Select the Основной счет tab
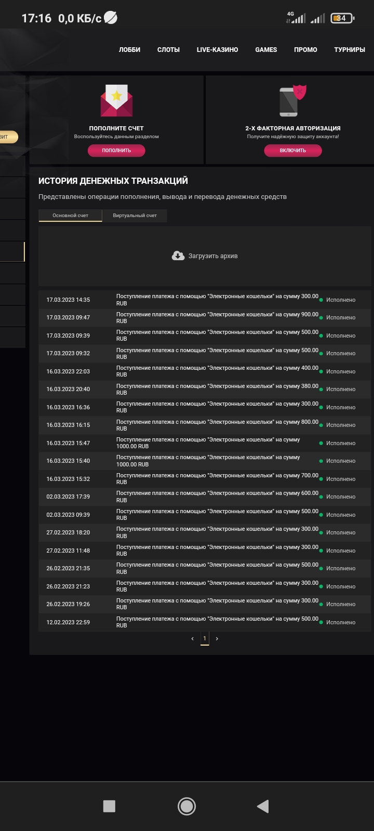 [70, 216]
